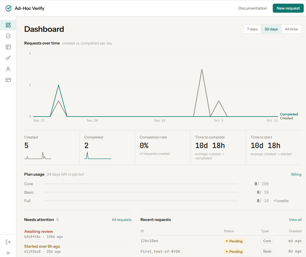Click the ID column header
The width and height of the screenshot is (306, 257).
tap(142, 231)
